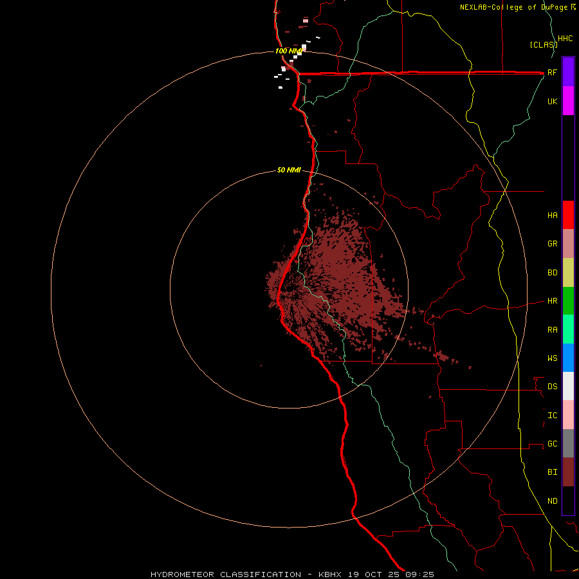
Task: Click the UK legend label
Action: pos(552,102)
